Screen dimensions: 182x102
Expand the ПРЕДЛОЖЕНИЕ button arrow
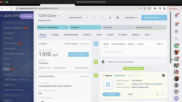[164, 18]
